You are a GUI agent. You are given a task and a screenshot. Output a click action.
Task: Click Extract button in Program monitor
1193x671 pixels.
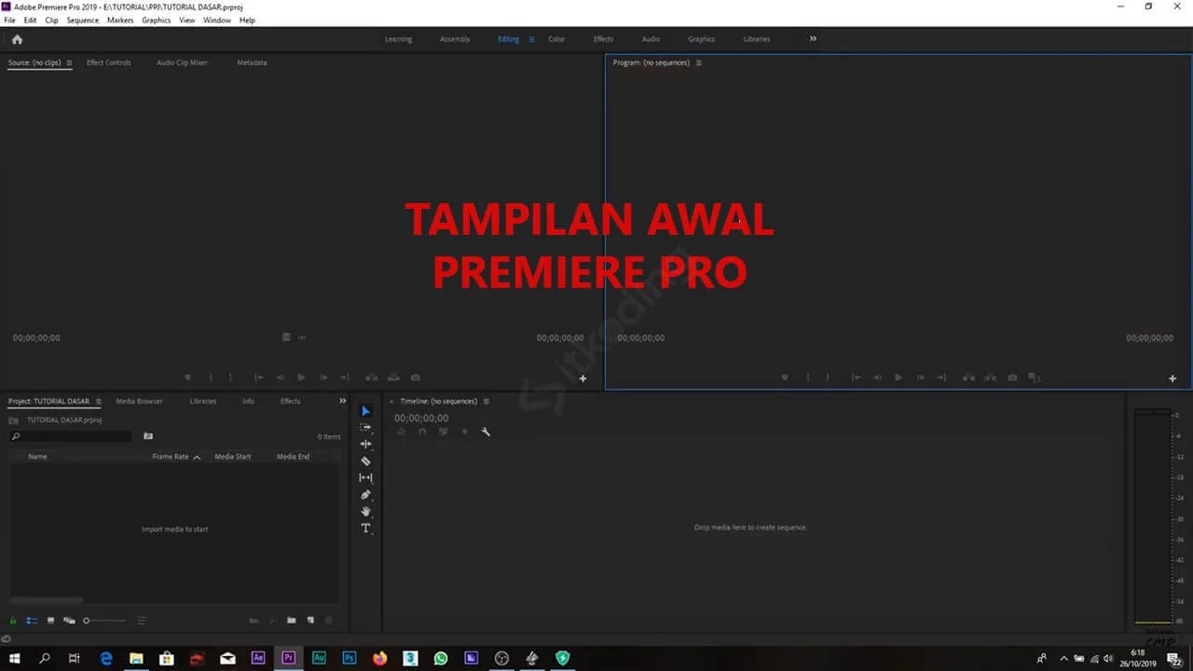[991, 377]
